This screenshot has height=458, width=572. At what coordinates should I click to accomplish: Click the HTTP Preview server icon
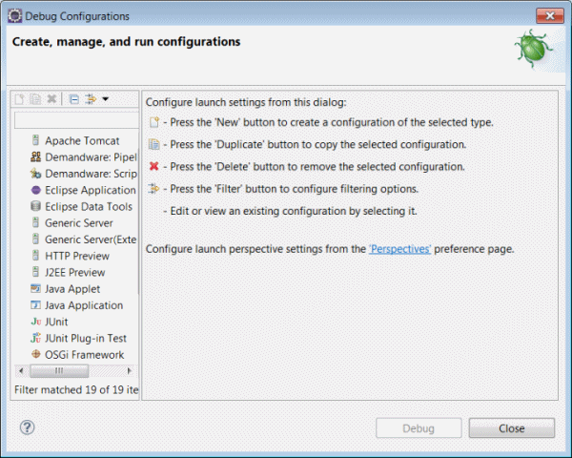[x=35, y=255]
